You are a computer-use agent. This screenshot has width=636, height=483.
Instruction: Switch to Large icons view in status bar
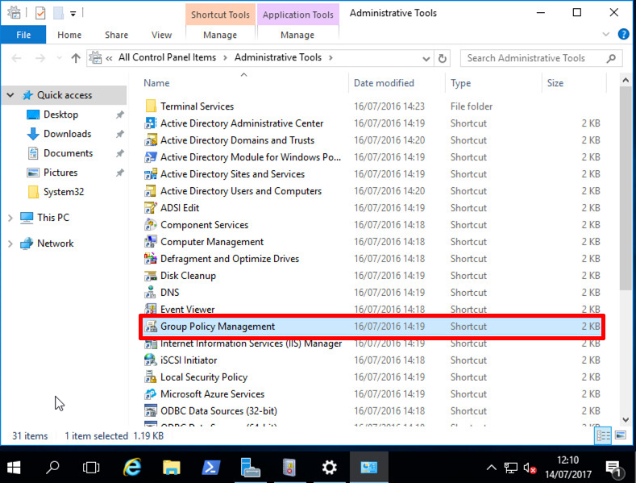[621, 436]
